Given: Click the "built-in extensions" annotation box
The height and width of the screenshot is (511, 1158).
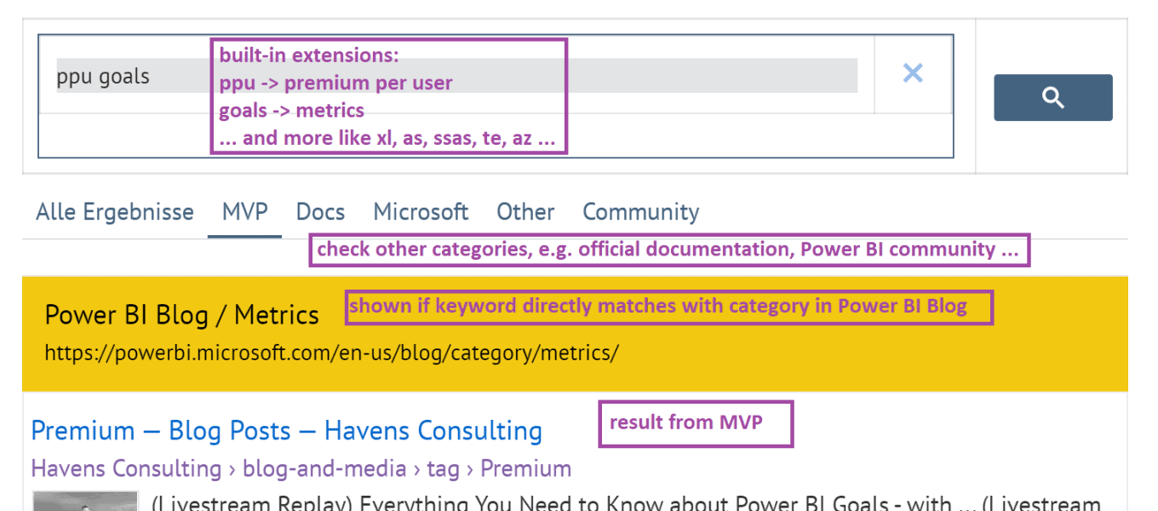Looking at the screenshot, I should coord(388,96).
